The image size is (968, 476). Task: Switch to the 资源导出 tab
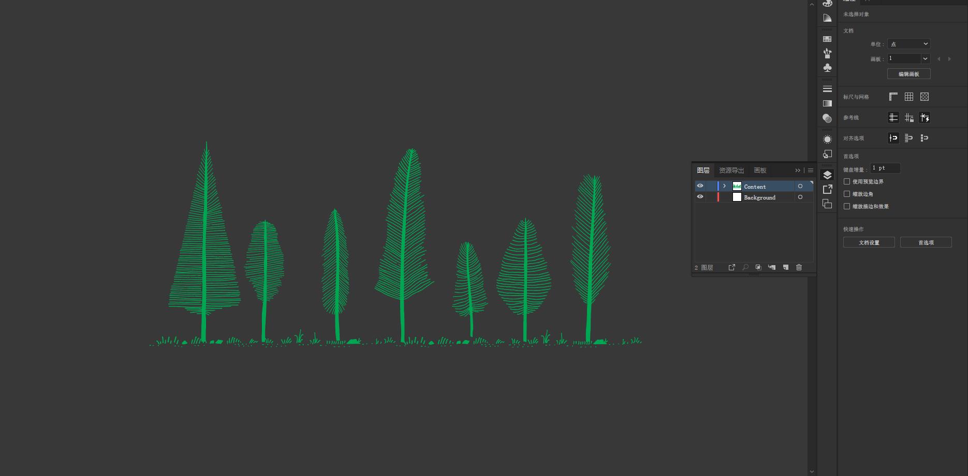[x=731, y=170]
